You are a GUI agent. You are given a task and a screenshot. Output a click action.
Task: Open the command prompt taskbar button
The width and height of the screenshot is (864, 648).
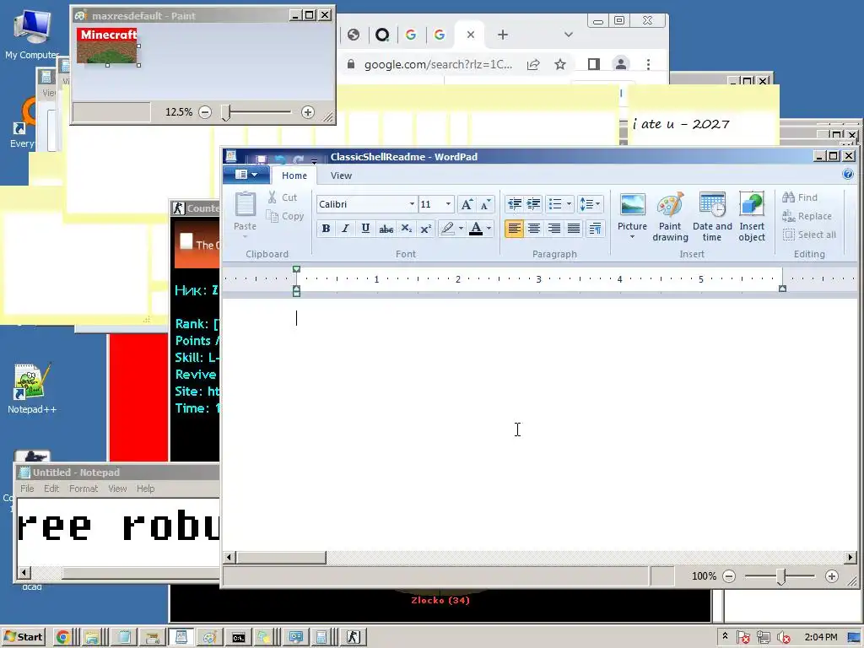click(x=239, y=637)
